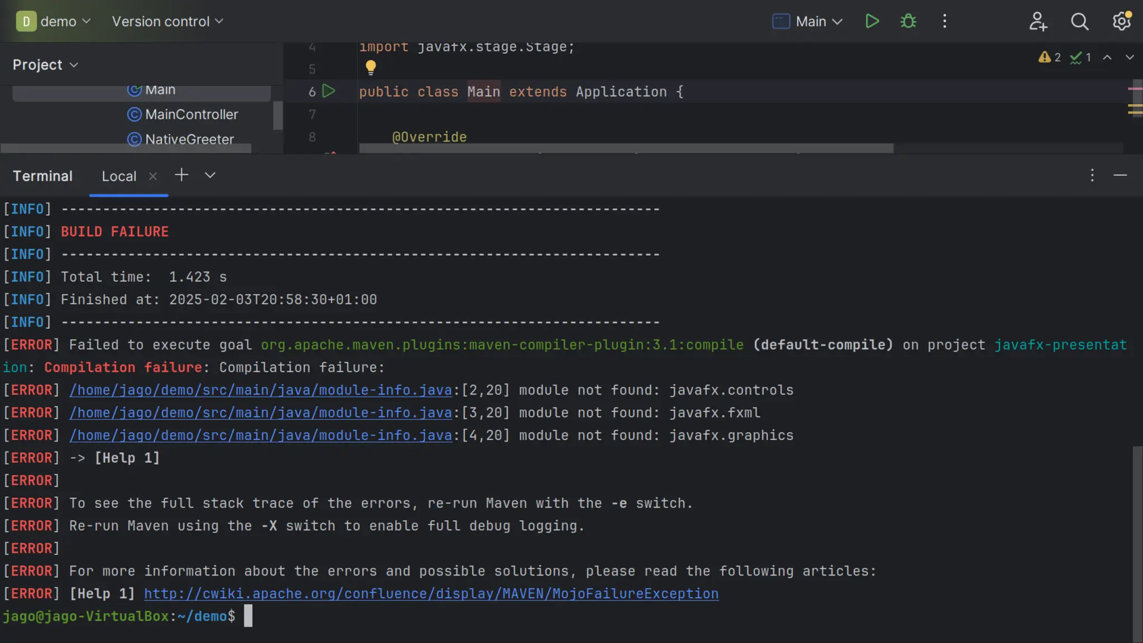Open the MojoFailureException help link
The image size is (1143, 643).
431,593
